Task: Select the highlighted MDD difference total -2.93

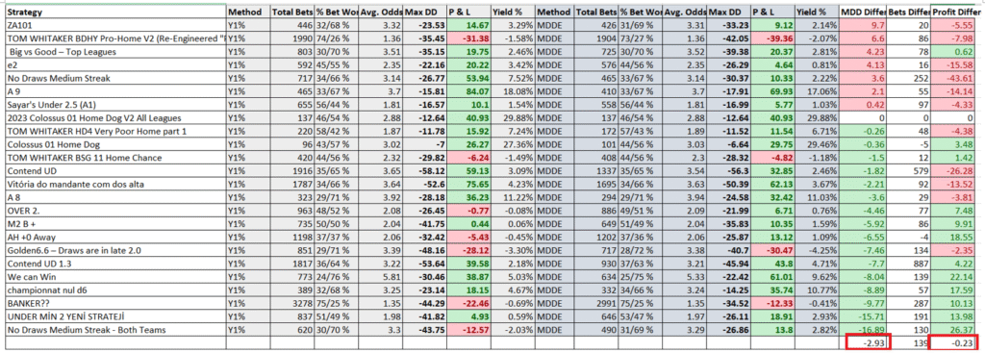Action: point(865,343)
